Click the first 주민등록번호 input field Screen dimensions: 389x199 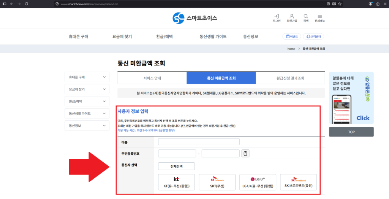click(x=177, y=154)
